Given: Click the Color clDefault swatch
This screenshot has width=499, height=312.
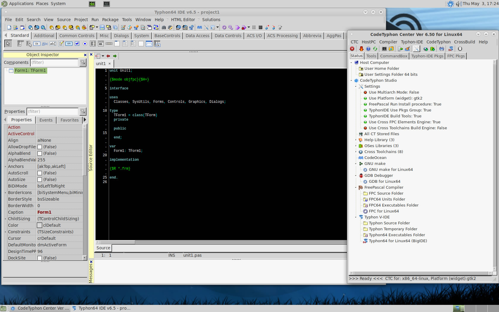Looking at the screenshot, I should point(40,225).
